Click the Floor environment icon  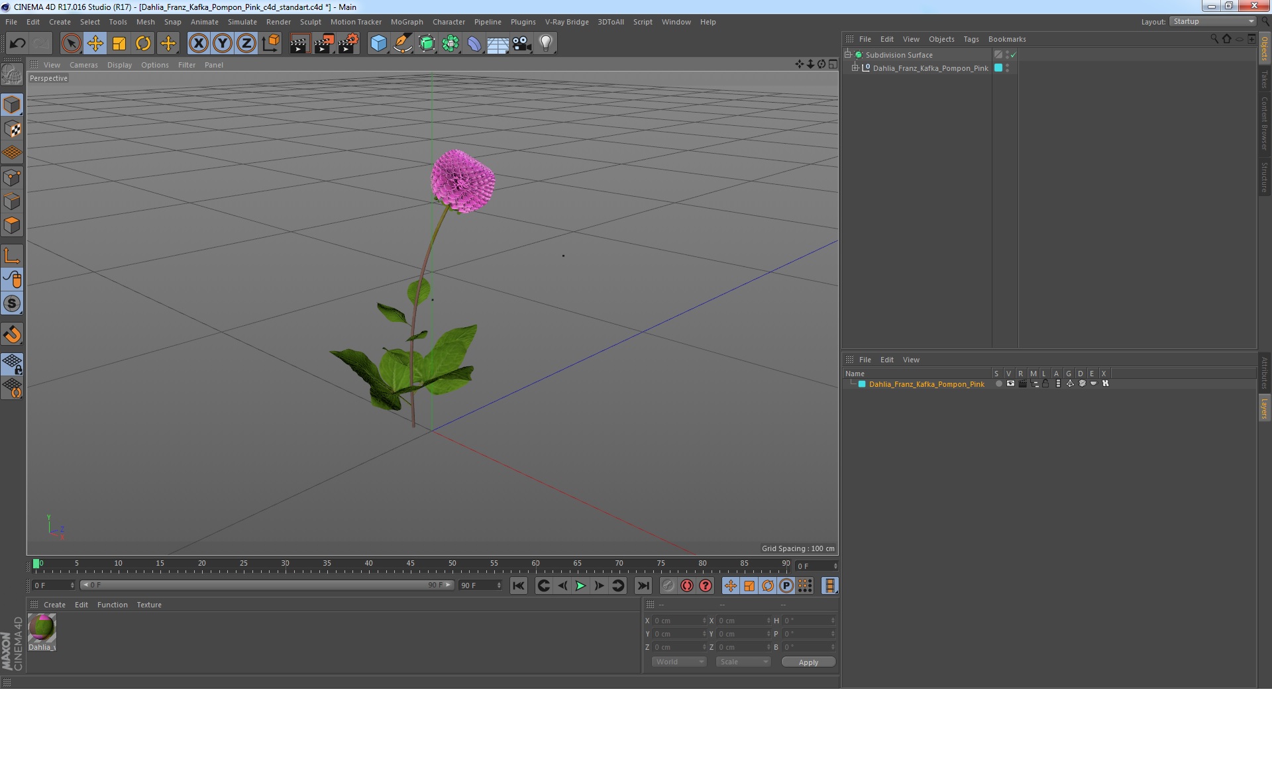click(498, 44)
